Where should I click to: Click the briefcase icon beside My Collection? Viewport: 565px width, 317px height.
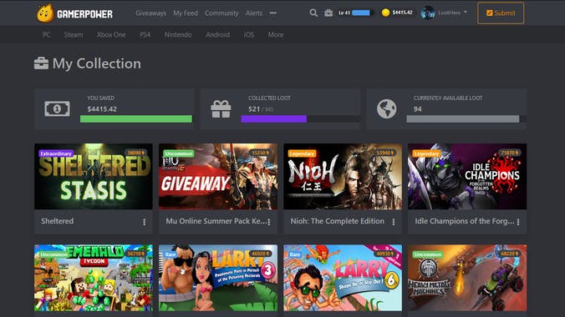(x=41, y=63)
